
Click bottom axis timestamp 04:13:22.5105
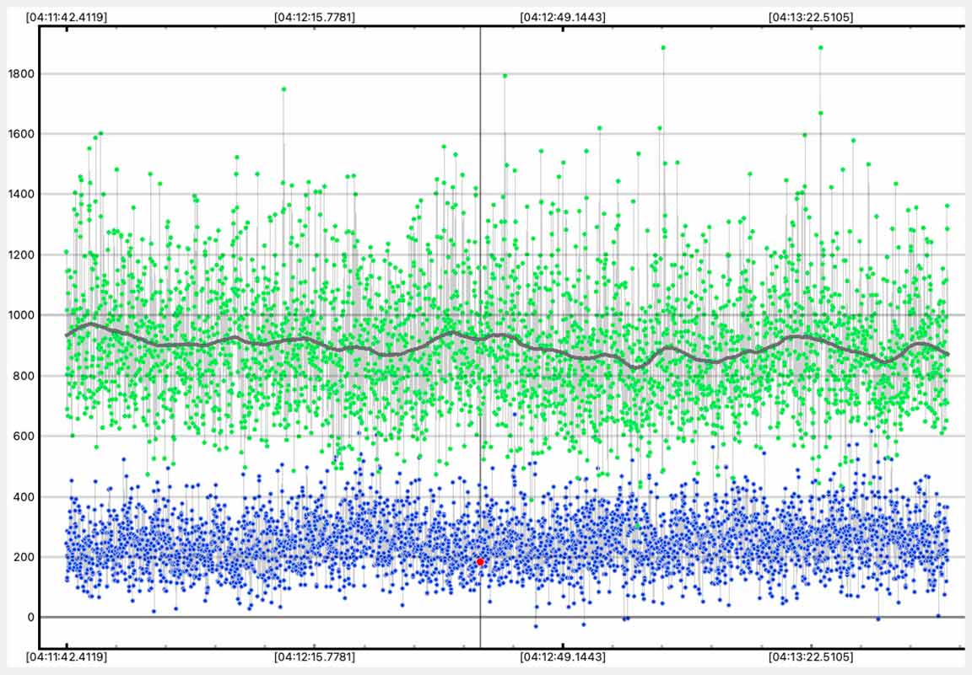pos(810,656)
